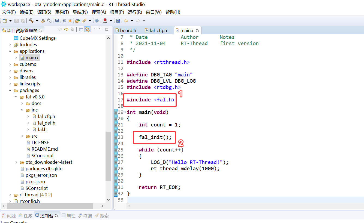The height and width of the screenshot is (223, 364).
Task: Click the explorer horizontal scrollbar right arrow
Action: click(x=102, y=206)
